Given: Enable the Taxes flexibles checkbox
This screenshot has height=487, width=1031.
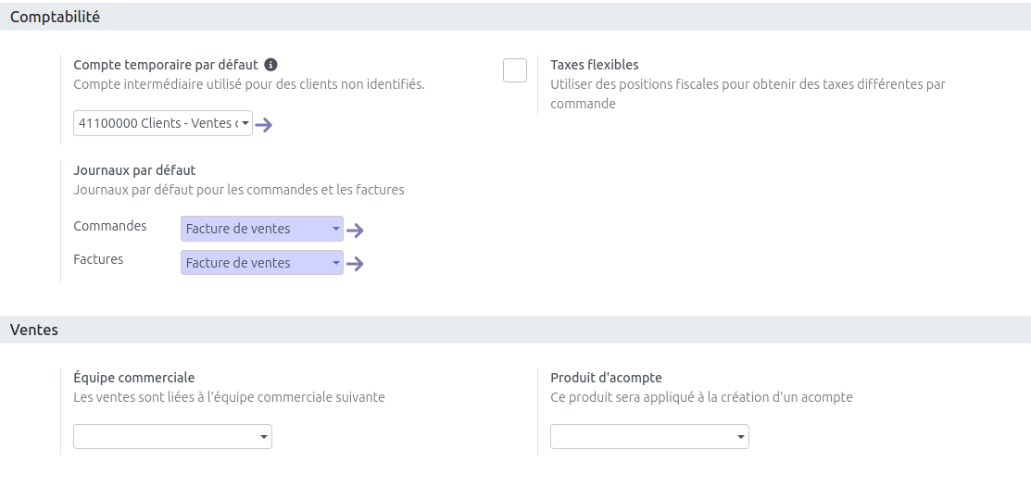Looking at the screenshot, I should click(x=515, y=70).
